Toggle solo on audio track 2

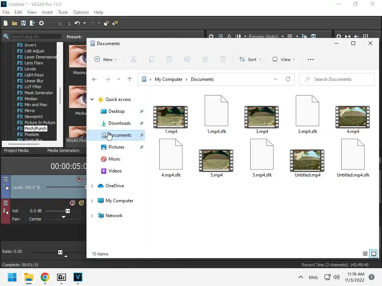pos(81,203)
